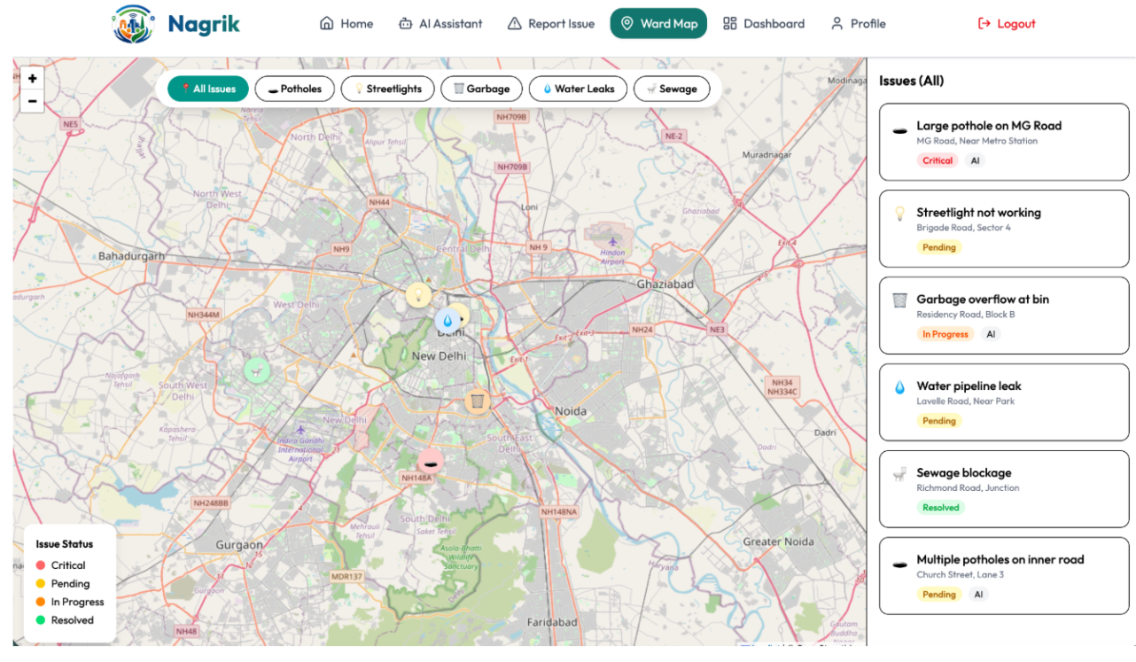This screenshot has width=1136, height=662.
Task: Click 'Church Street, Lane 3' address text
Action: click(x=961, y=575)
